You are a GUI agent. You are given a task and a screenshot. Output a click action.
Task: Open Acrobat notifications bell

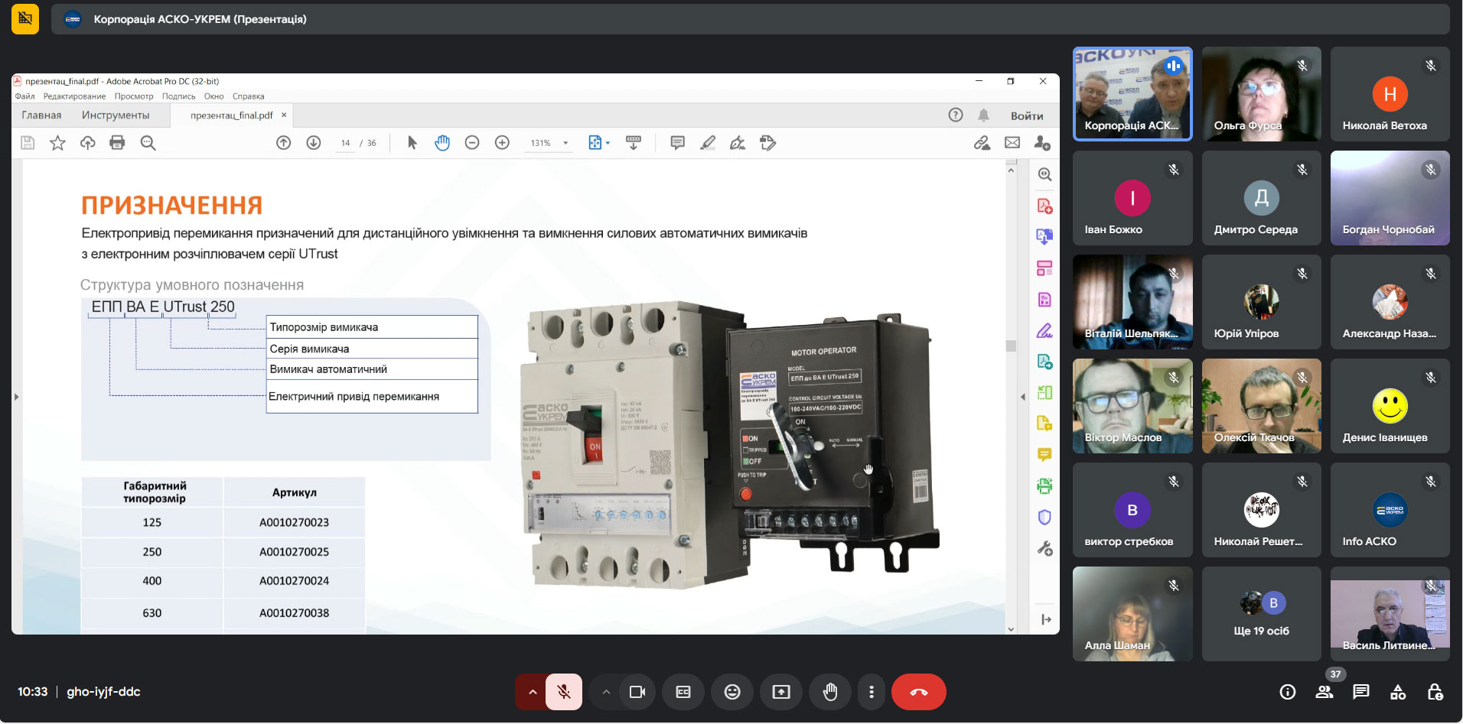[984, 115]
